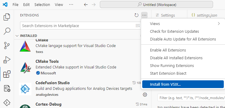Image resolution: width=225 pixels, height=108 pixels.
Task: Open the CMake Tools extension icon
Action: [25, 68]
